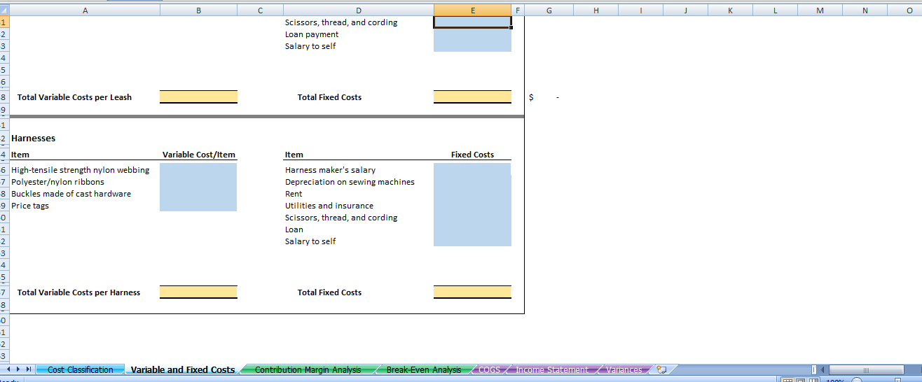Click 'Buckles made of cast hardware' cell
This screenshot has height=382, width=922.
[71, 194]
